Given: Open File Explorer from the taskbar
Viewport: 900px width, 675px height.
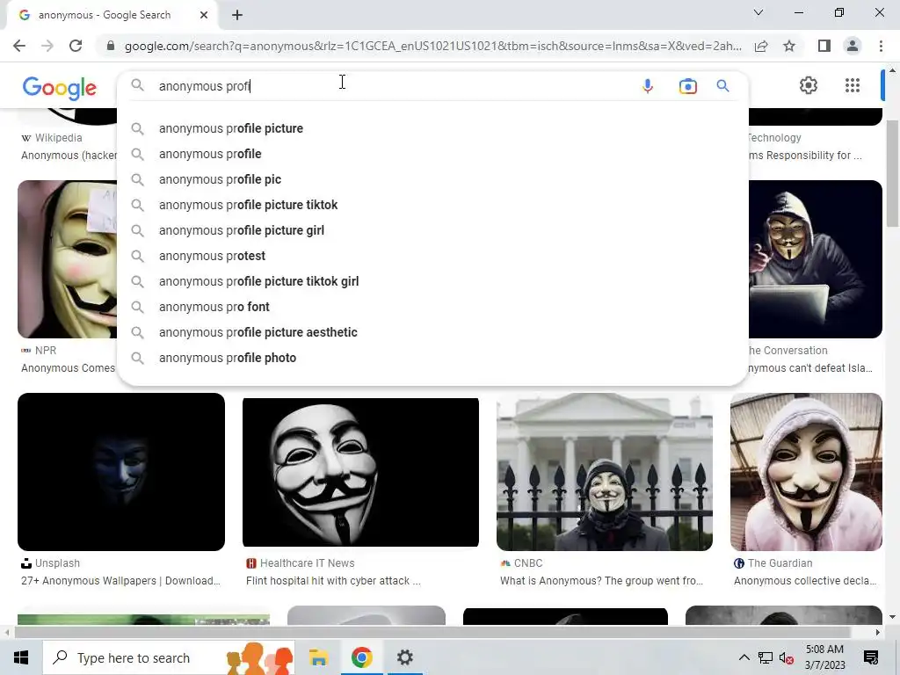Looking at the screenshot, I should pyautogui.click(x=318, y=657).
